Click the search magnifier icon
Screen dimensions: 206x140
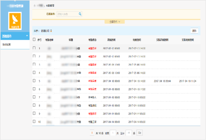click(x=80, y=14)
